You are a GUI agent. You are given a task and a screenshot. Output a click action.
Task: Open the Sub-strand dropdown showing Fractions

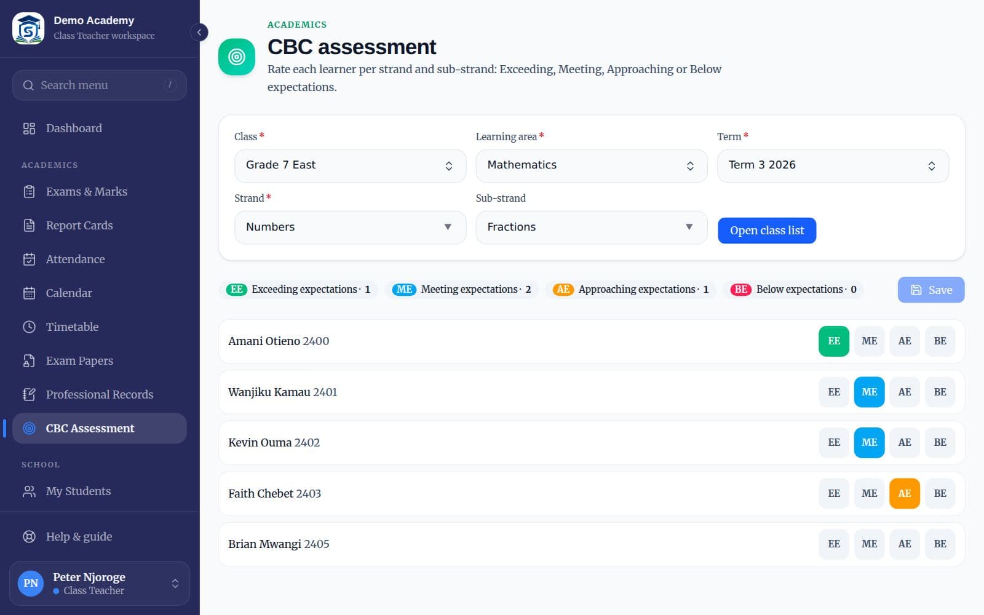click(592, 228)
